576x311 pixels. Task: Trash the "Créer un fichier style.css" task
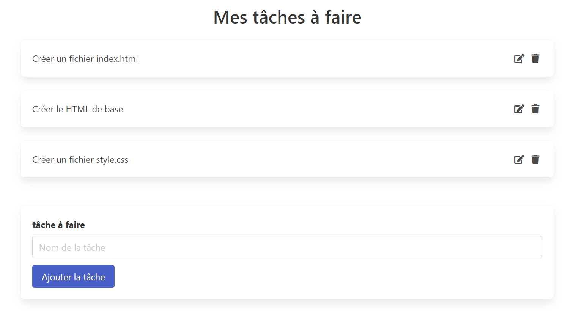pyautogui.click(x=535, y=159)
